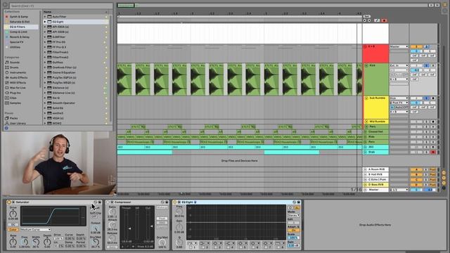Click the Kick track play/unfold icon
Screen dimensions: 450x253
[x=366, y=65]
